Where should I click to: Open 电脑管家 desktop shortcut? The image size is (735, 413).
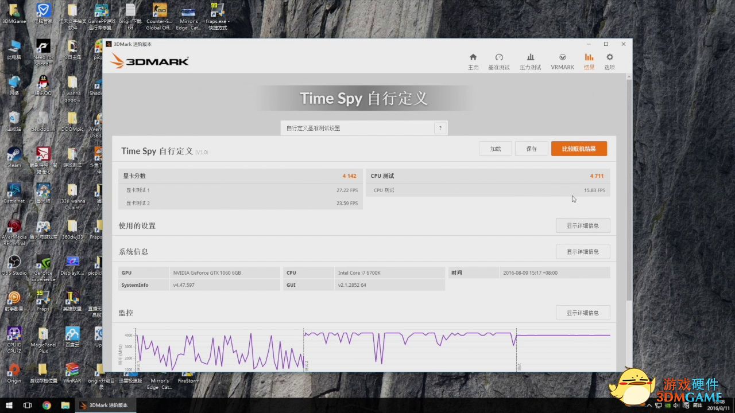tap(43, 14)
